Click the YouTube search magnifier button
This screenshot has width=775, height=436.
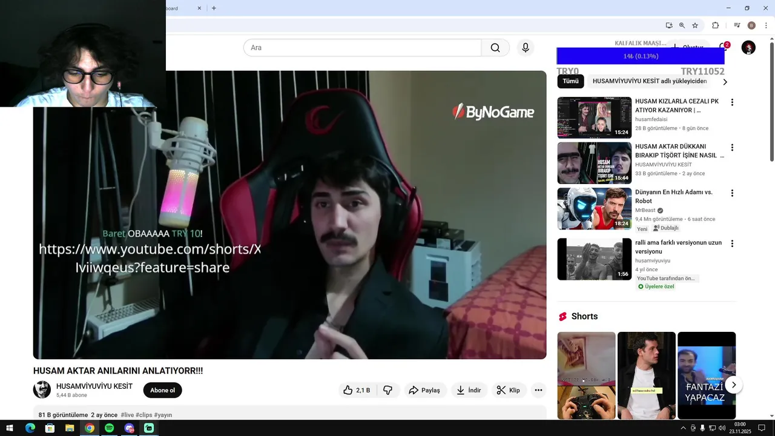tap(495, 48)
